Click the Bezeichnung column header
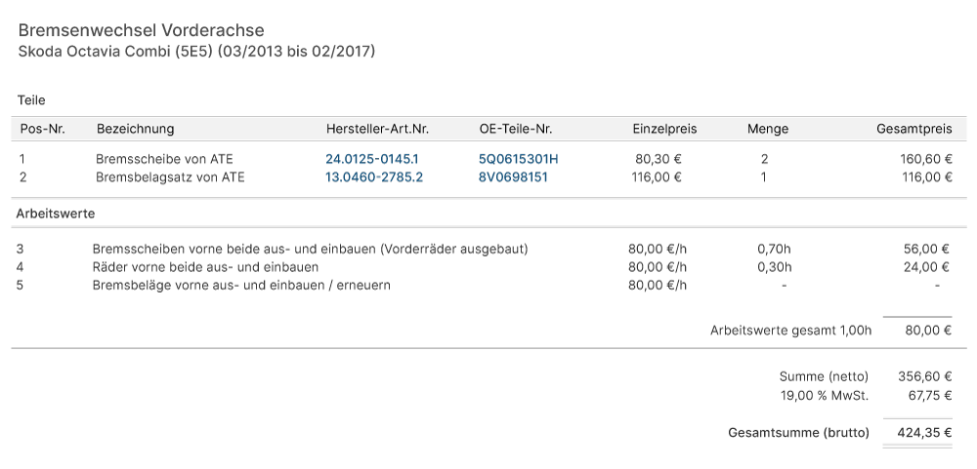Image resolution: width=977 pixels, height=469 pixels. click(135, 129)
